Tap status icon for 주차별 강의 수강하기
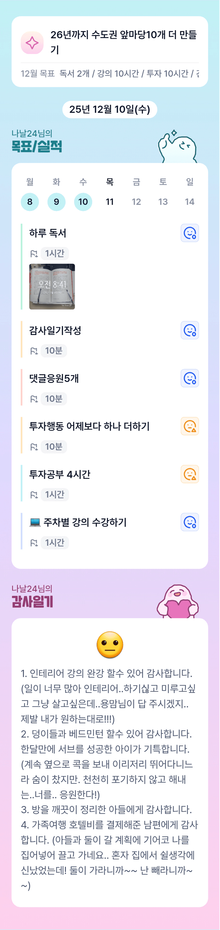 [x=189, y=522]
